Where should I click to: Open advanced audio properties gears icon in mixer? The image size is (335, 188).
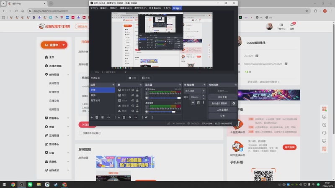[x=146, y=117]
